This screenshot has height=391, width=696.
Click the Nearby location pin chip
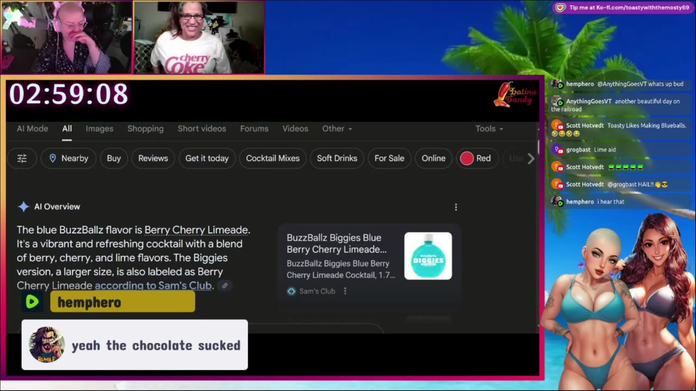pos(69,159)
